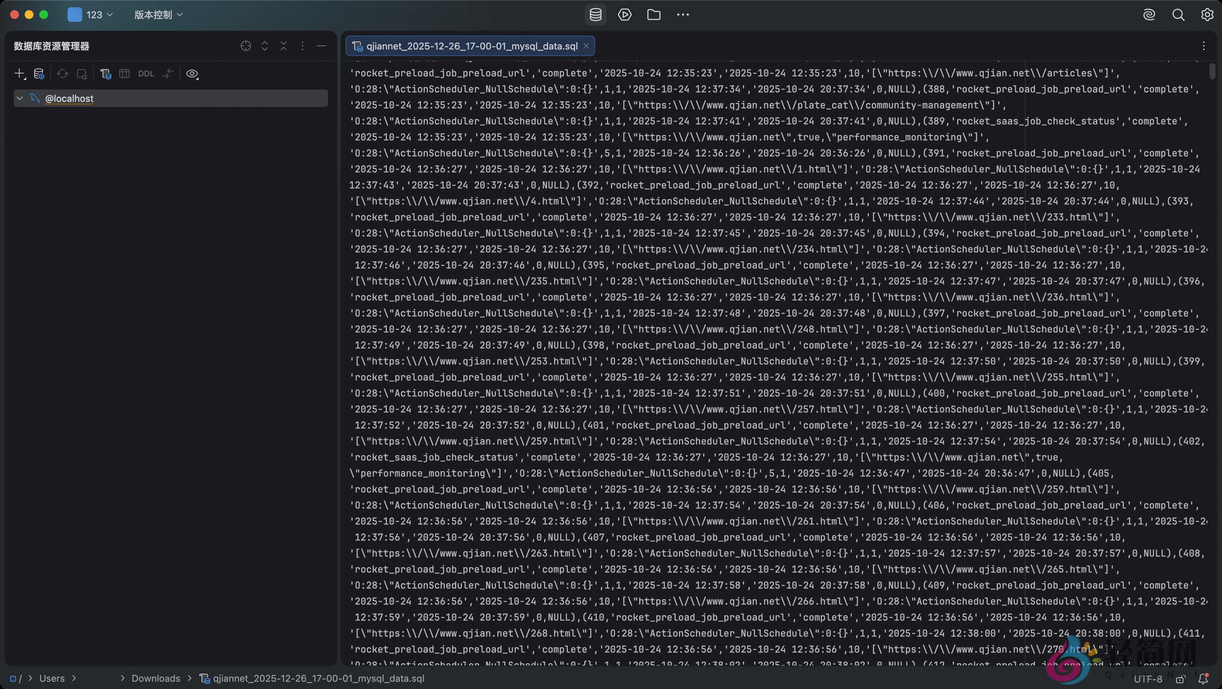Viewport: 1222px width, 689px height.
Task: Toggle the blue schema tree icon in toolbar
Action: [105, 73]
